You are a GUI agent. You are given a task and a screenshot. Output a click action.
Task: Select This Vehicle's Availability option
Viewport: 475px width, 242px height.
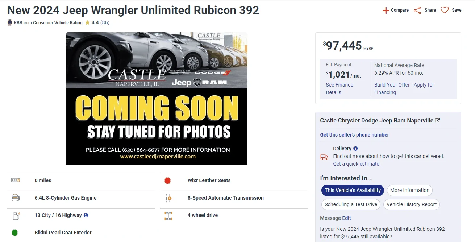coord(353,190)
